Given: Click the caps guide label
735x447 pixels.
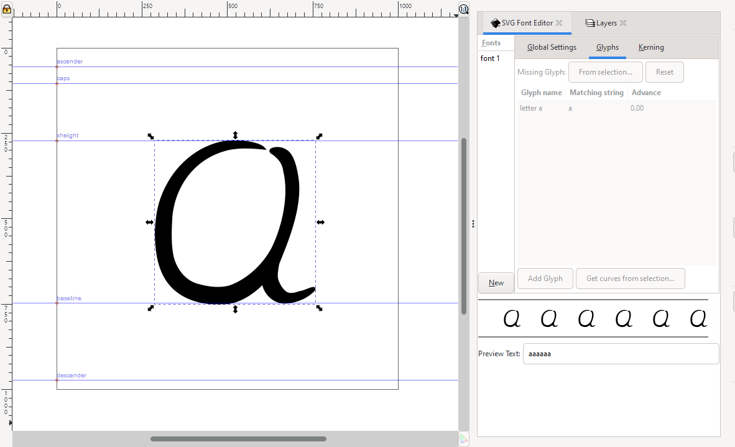Looking at the screenshot, I should pyautogui.click(x=63, y=78).
